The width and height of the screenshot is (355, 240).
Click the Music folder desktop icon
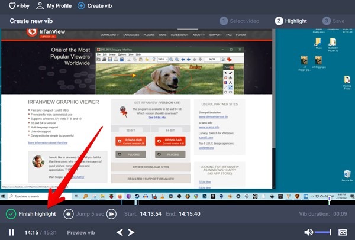coord(318,44)
